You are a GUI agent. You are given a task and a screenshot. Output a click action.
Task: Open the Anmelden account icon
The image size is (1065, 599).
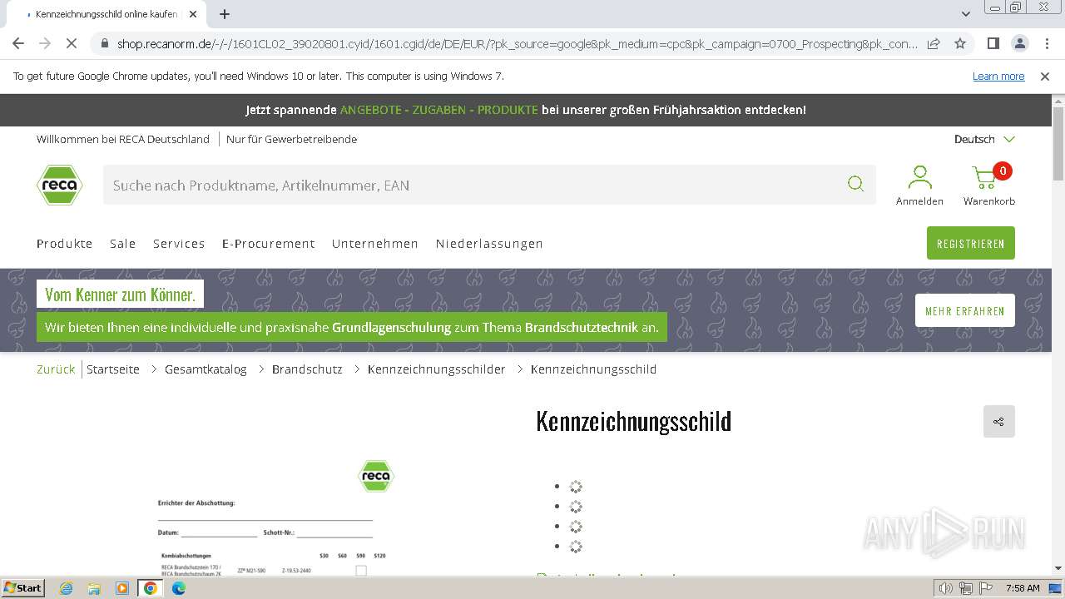[919, 185]
